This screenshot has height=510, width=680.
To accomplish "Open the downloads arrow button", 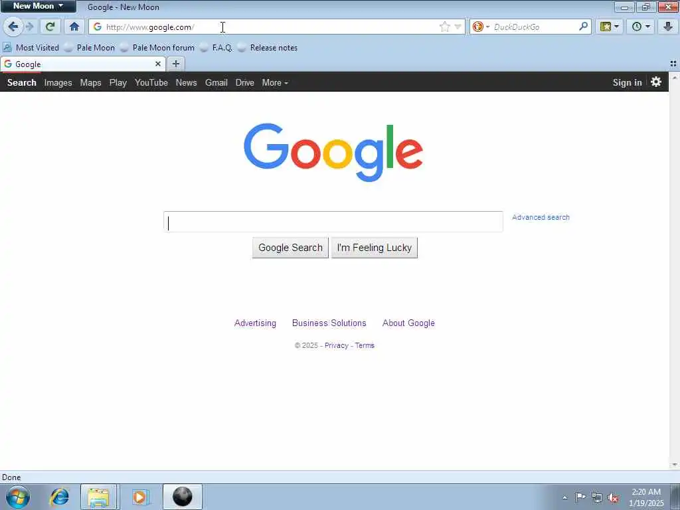I will pyautogui.click(x=668, y=27).
